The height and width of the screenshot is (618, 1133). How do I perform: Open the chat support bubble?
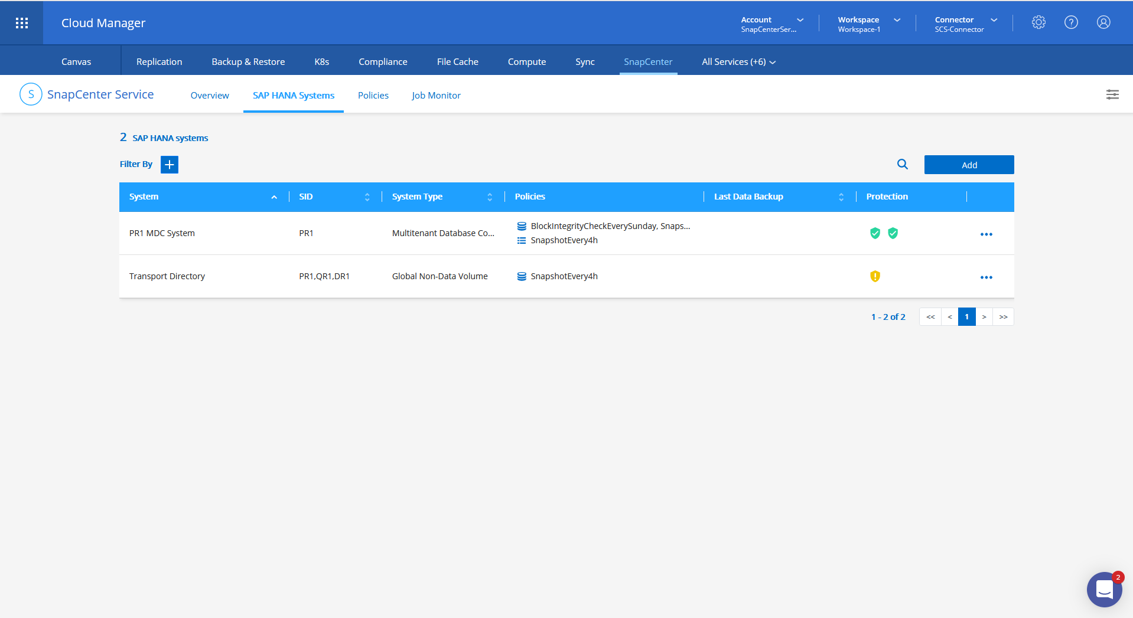[1104, 589]
